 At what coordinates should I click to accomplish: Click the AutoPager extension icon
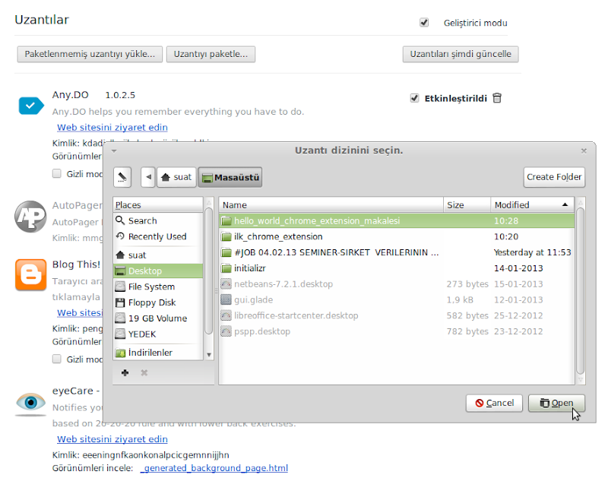point(30,217)
